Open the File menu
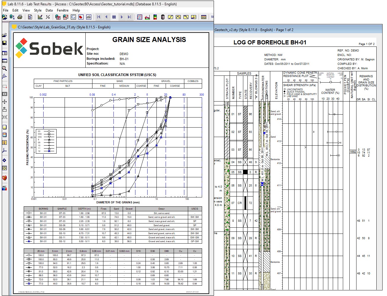This screenshot has height=296, width=387. tap(6, 10)
